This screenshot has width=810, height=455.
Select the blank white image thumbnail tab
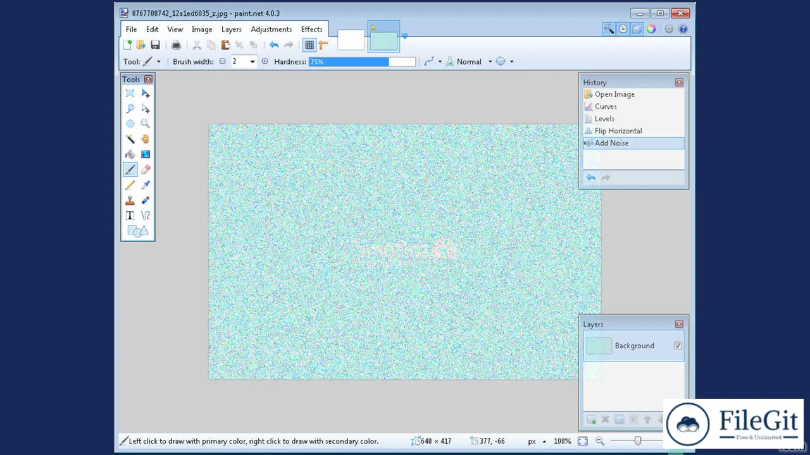[351, 40]
